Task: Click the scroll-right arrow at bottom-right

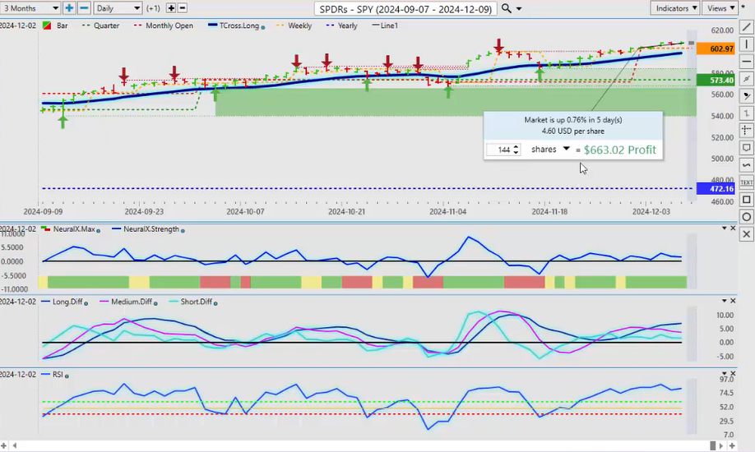Action: (722, 445)
